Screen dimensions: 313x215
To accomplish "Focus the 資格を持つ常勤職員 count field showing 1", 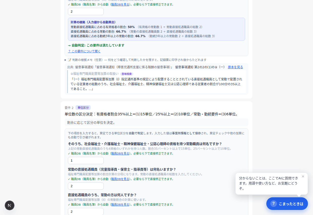I will click(86, 160).
